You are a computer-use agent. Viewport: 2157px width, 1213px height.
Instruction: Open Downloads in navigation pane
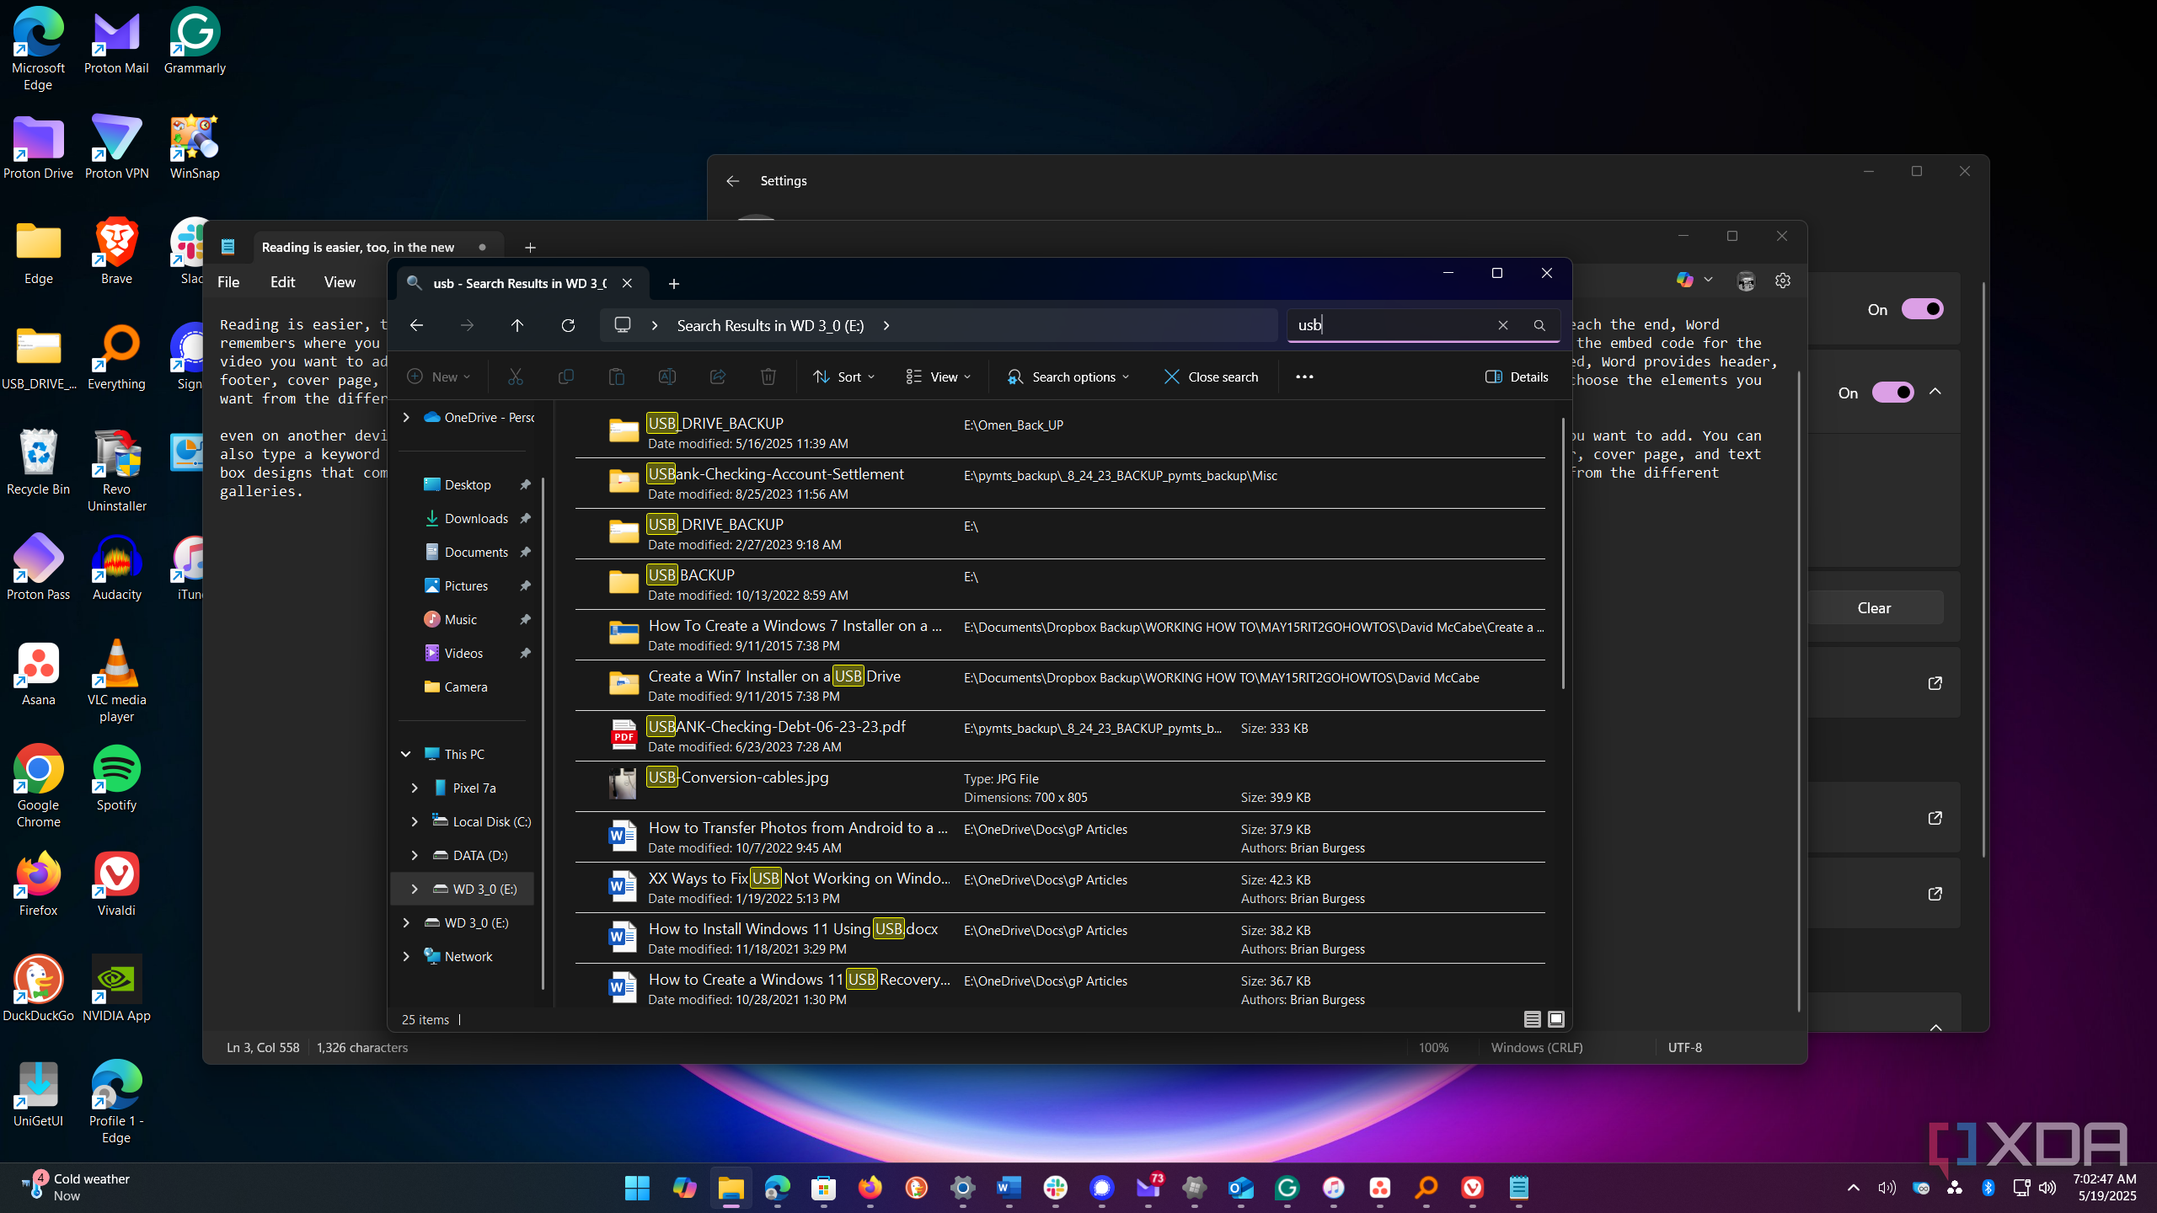476,518
